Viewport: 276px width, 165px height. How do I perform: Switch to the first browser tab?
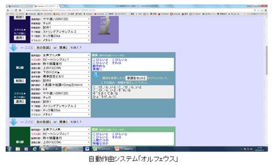point(20,6)
